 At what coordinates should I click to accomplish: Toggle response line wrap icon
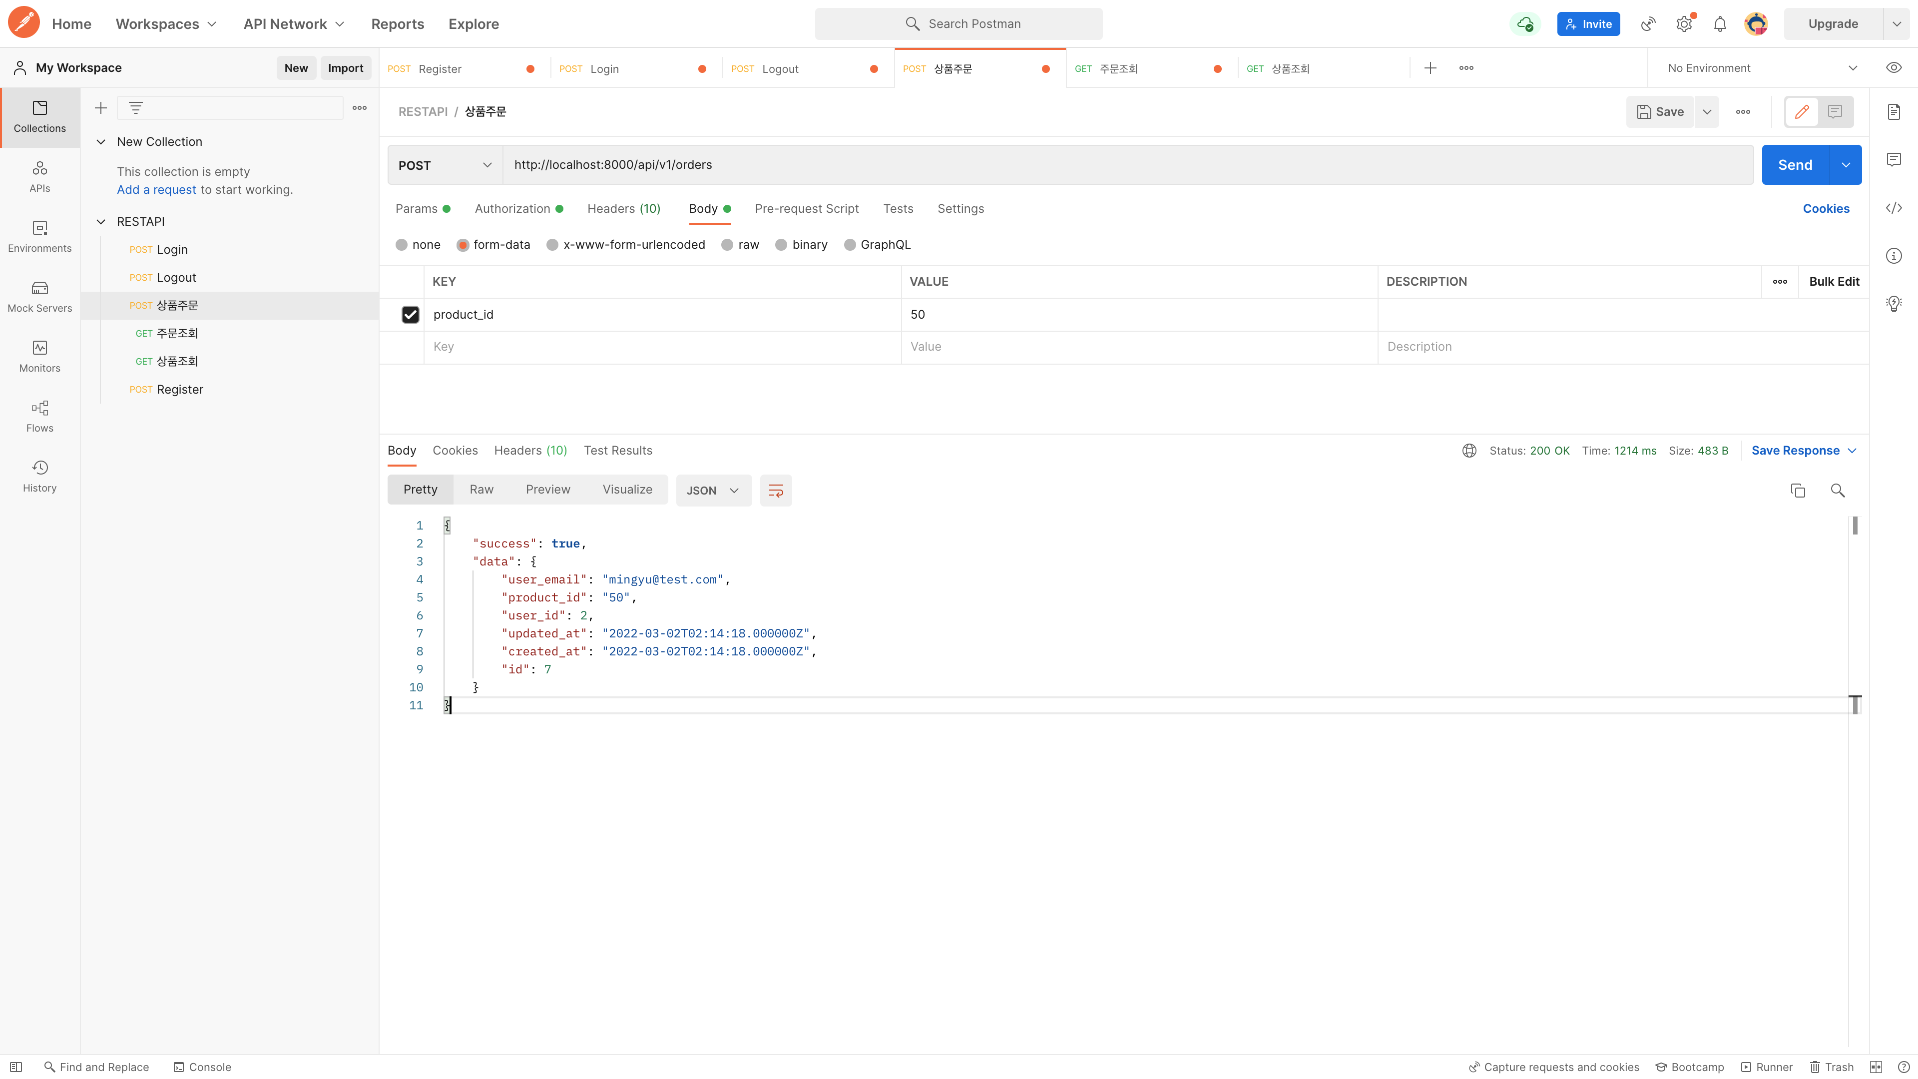[x=775, y=490]
